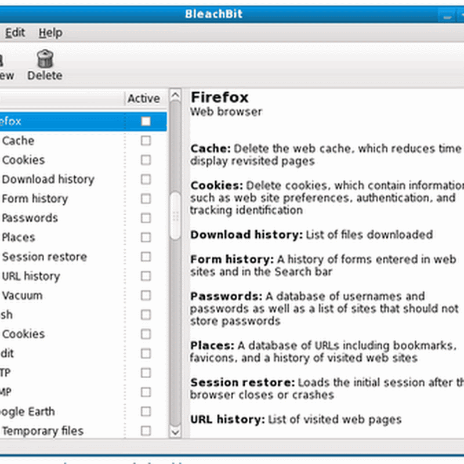
Task: Select the Vacuum row
Action: (84, 295)
